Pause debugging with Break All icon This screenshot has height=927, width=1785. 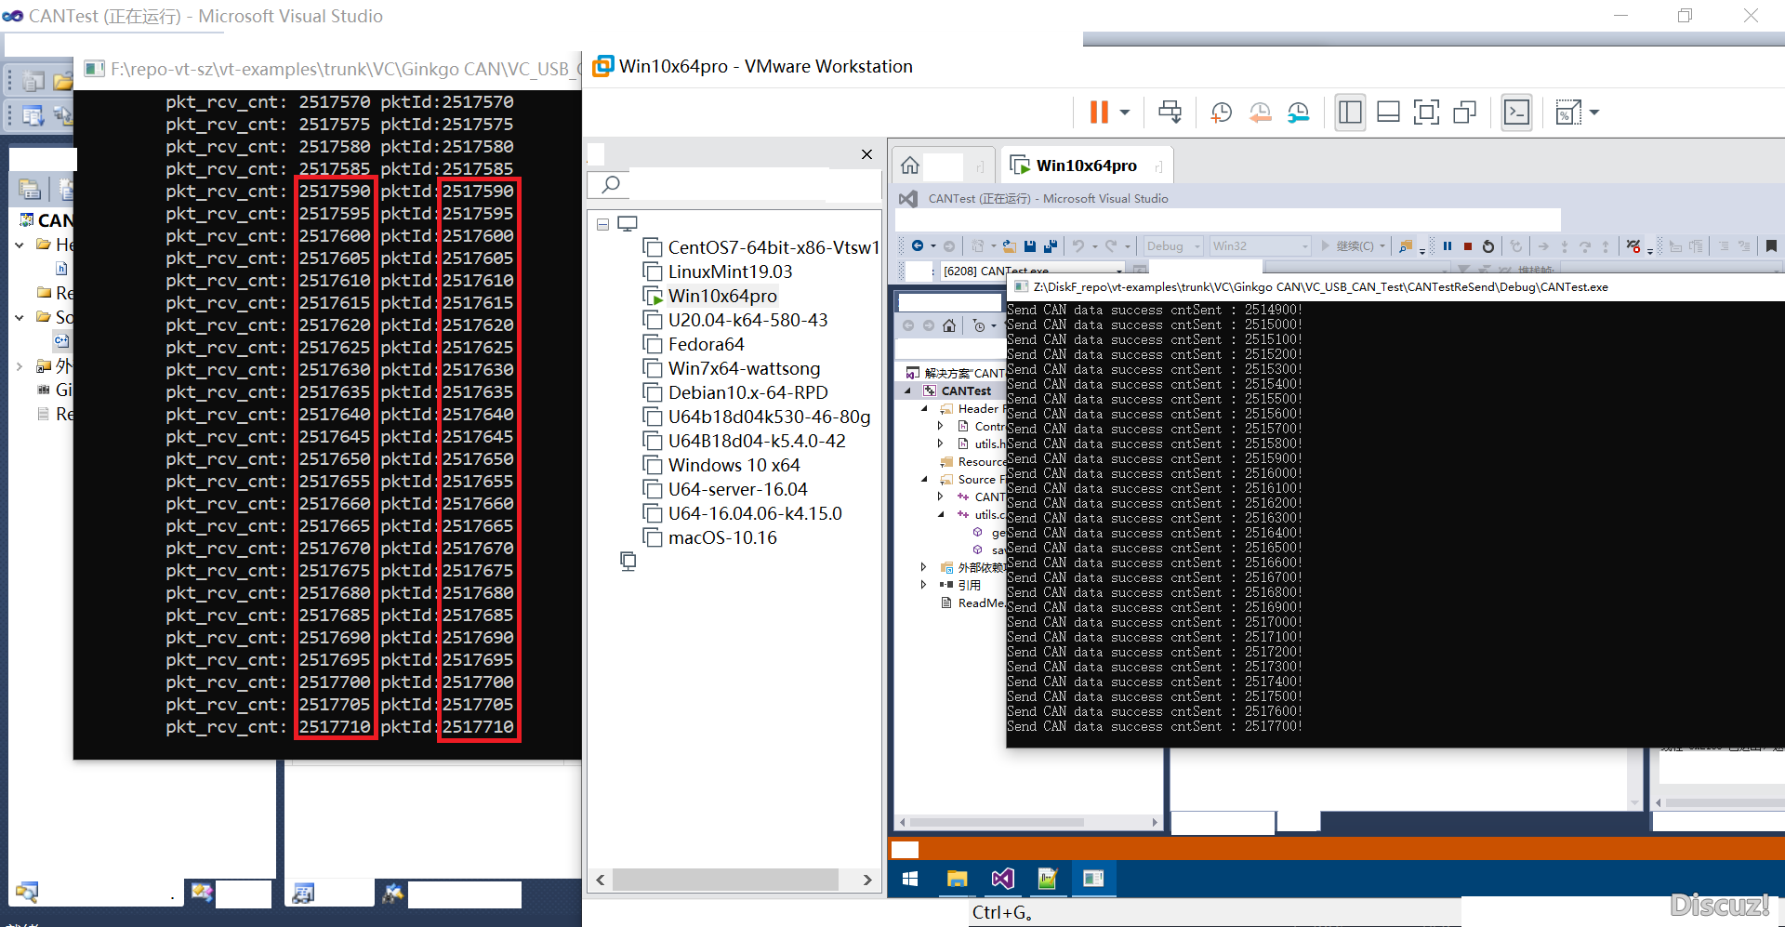pyautogui.click(x=1448, y=246)
